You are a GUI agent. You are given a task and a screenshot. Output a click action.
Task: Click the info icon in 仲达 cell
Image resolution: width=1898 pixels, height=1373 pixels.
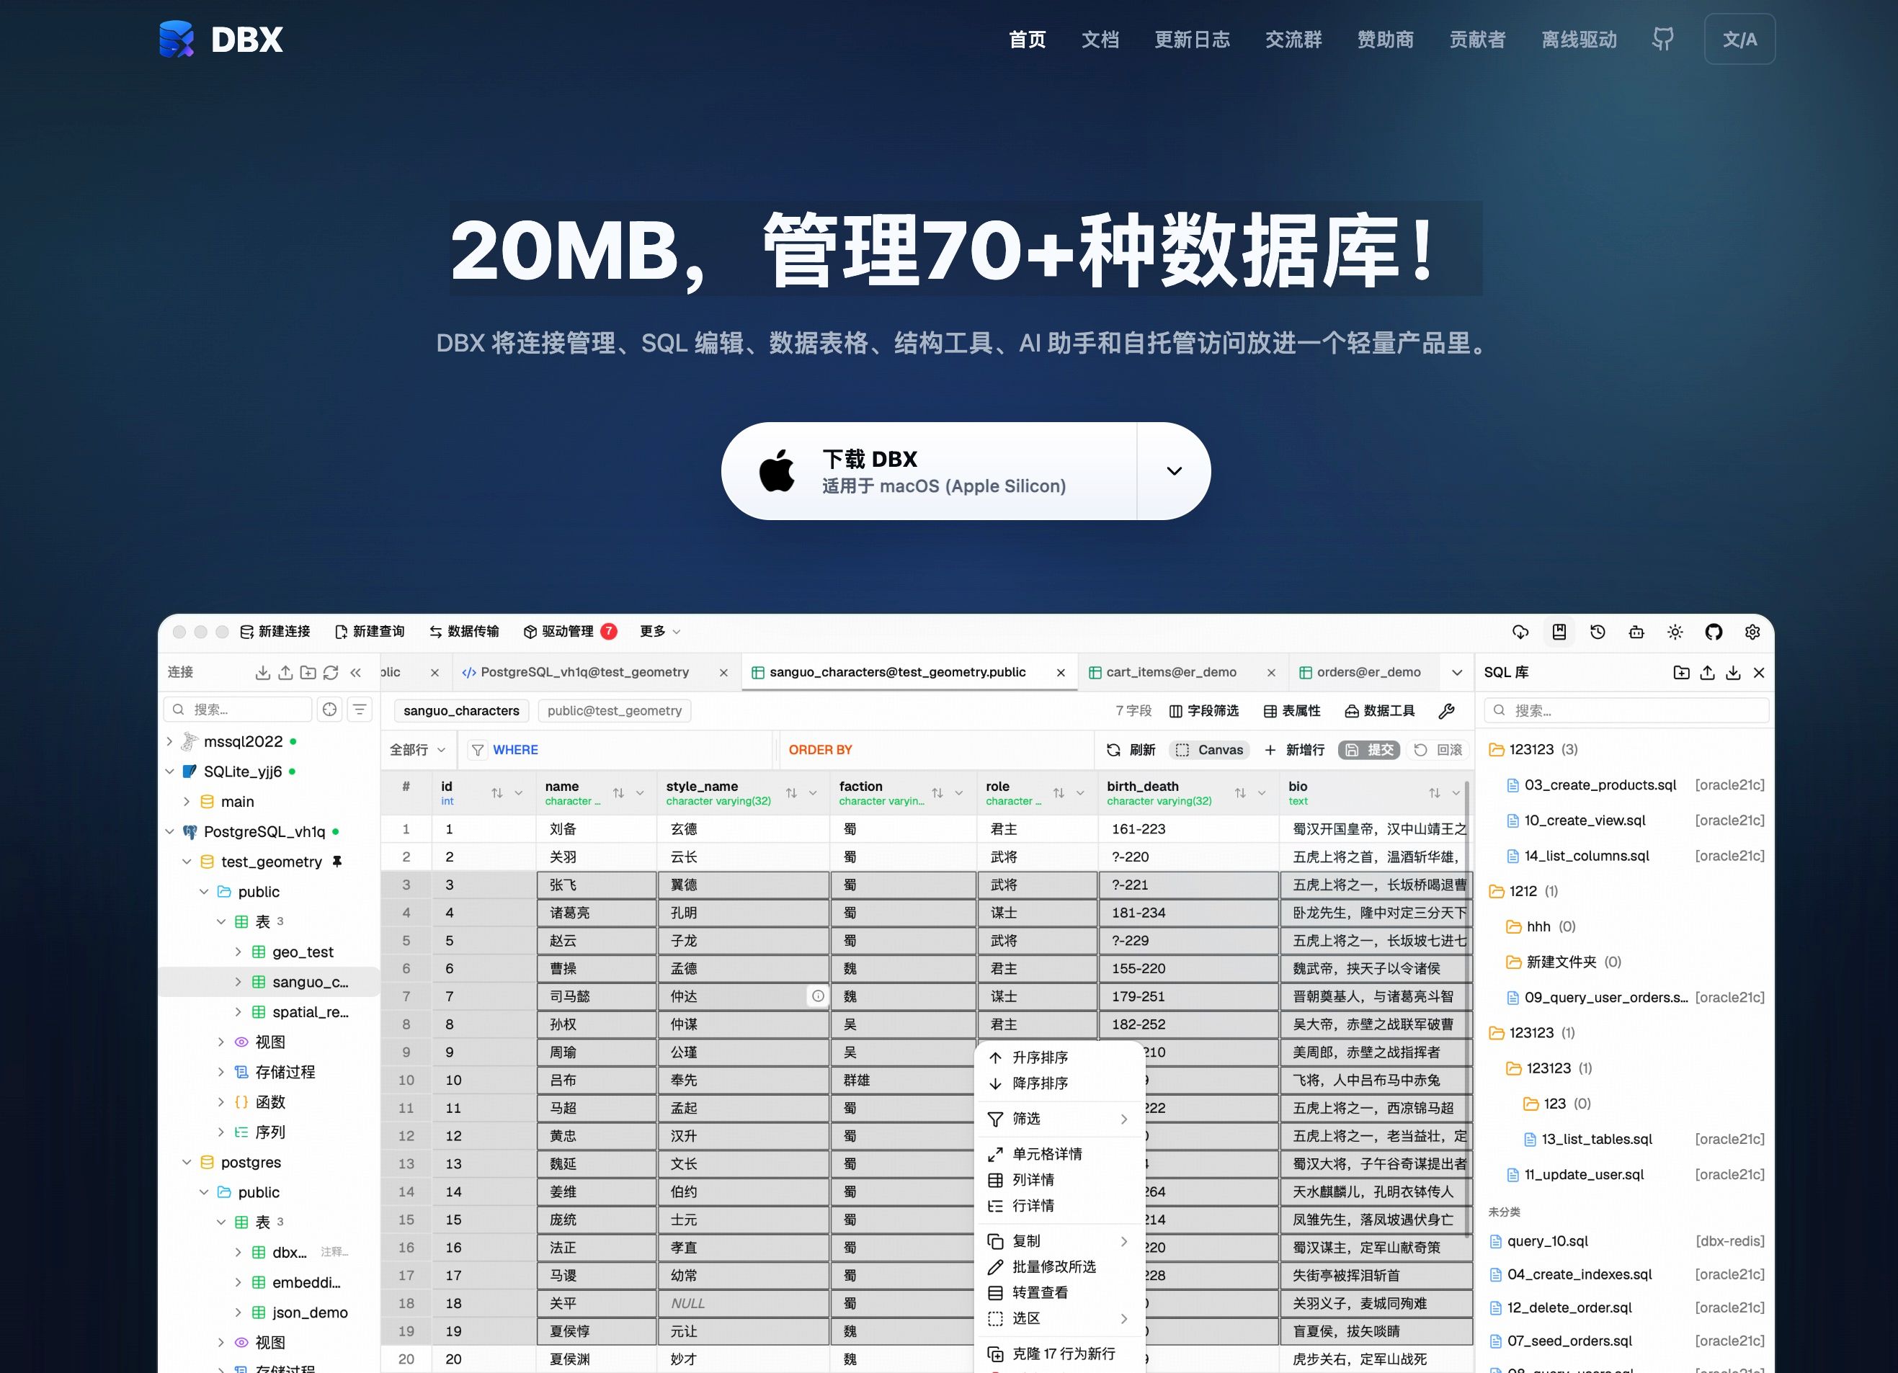tap(818, 996)
